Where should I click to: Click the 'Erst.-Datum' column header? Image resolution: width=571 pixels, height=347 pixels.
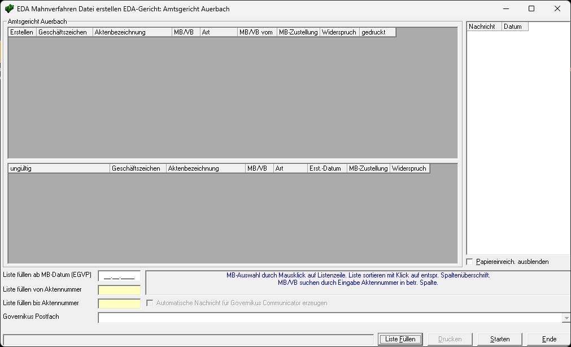click(x=326, y=168)
